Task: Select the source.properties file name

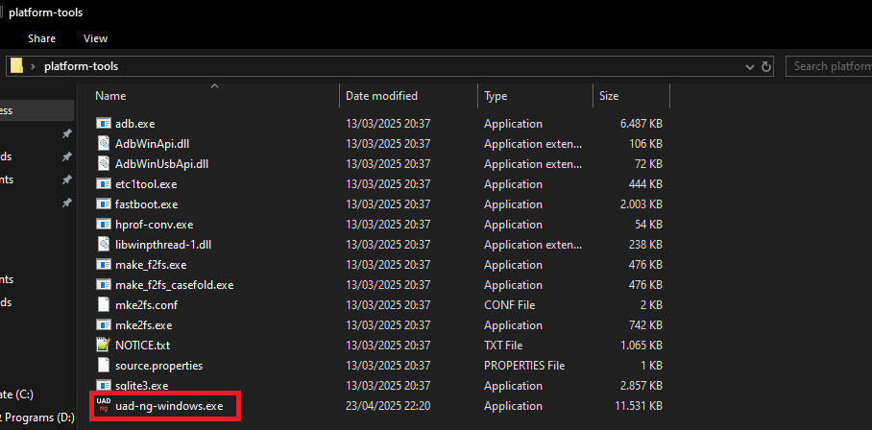Action: [158, 366]
